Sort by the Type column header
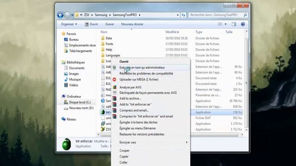The width and height of the screenshot is (296, 166). [198, 32]
